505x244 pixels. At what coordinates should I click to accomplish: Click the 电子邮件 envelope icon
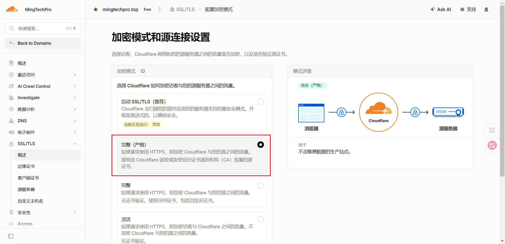pos(11,132)
